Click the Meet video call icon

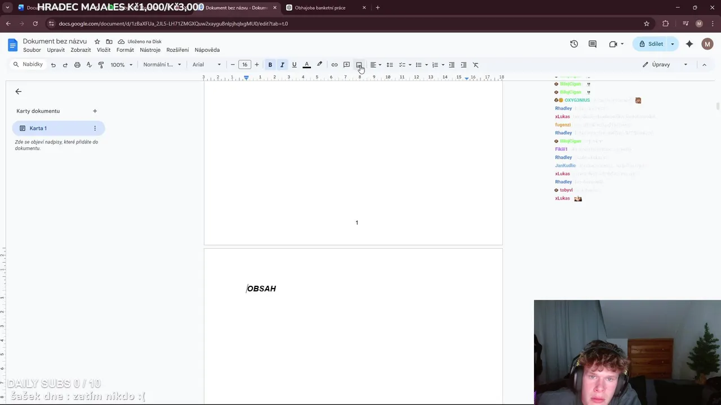click(616, 44)
